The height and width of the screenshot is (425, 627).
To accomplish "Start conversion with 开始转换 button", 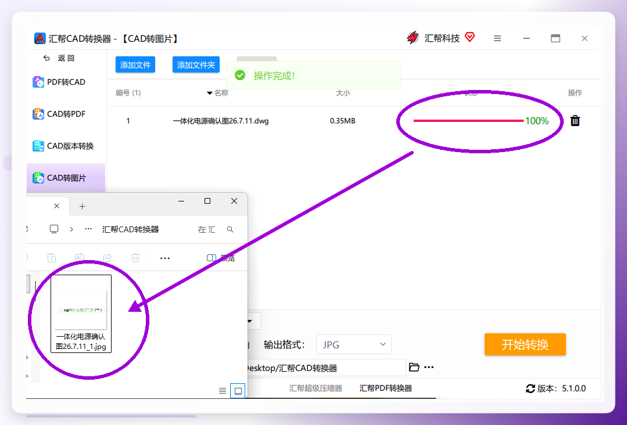I will point(525,344).
